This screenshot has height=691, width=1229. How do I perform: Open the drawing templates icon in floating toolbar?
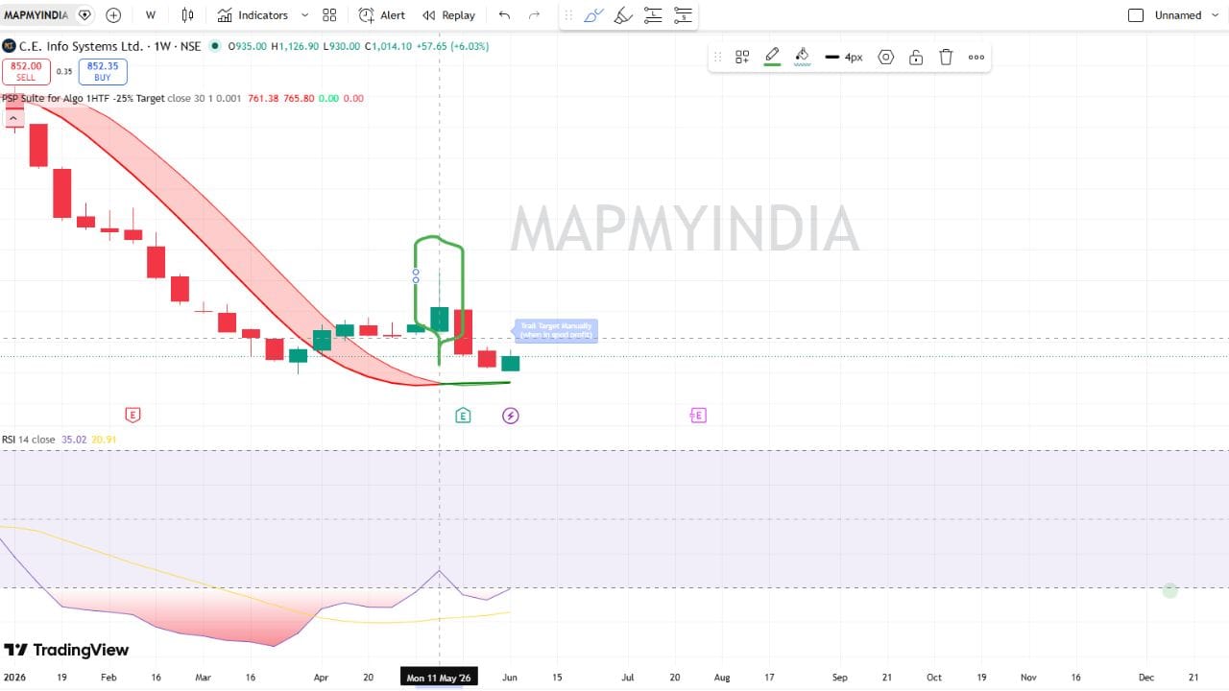coord(742,58)
